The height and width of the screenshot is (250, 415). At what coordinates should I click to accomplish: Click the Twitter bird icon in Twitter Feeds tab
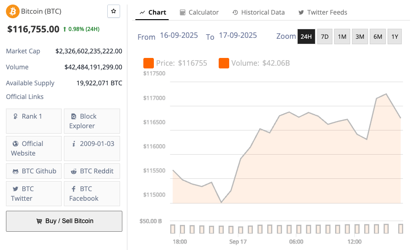301,12
